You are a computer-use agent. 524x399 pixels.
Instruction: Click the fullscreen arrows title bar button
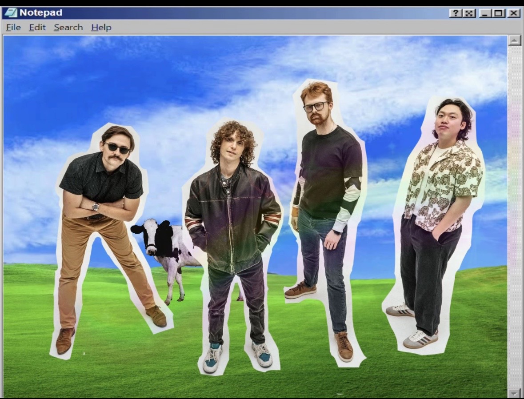(x=468, y=13)
